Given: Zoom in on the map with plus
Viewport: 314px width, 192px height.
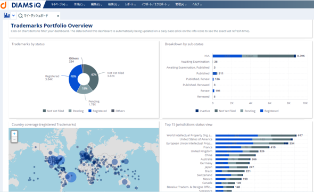Looking at the screenshot, I should pos(14,133).
